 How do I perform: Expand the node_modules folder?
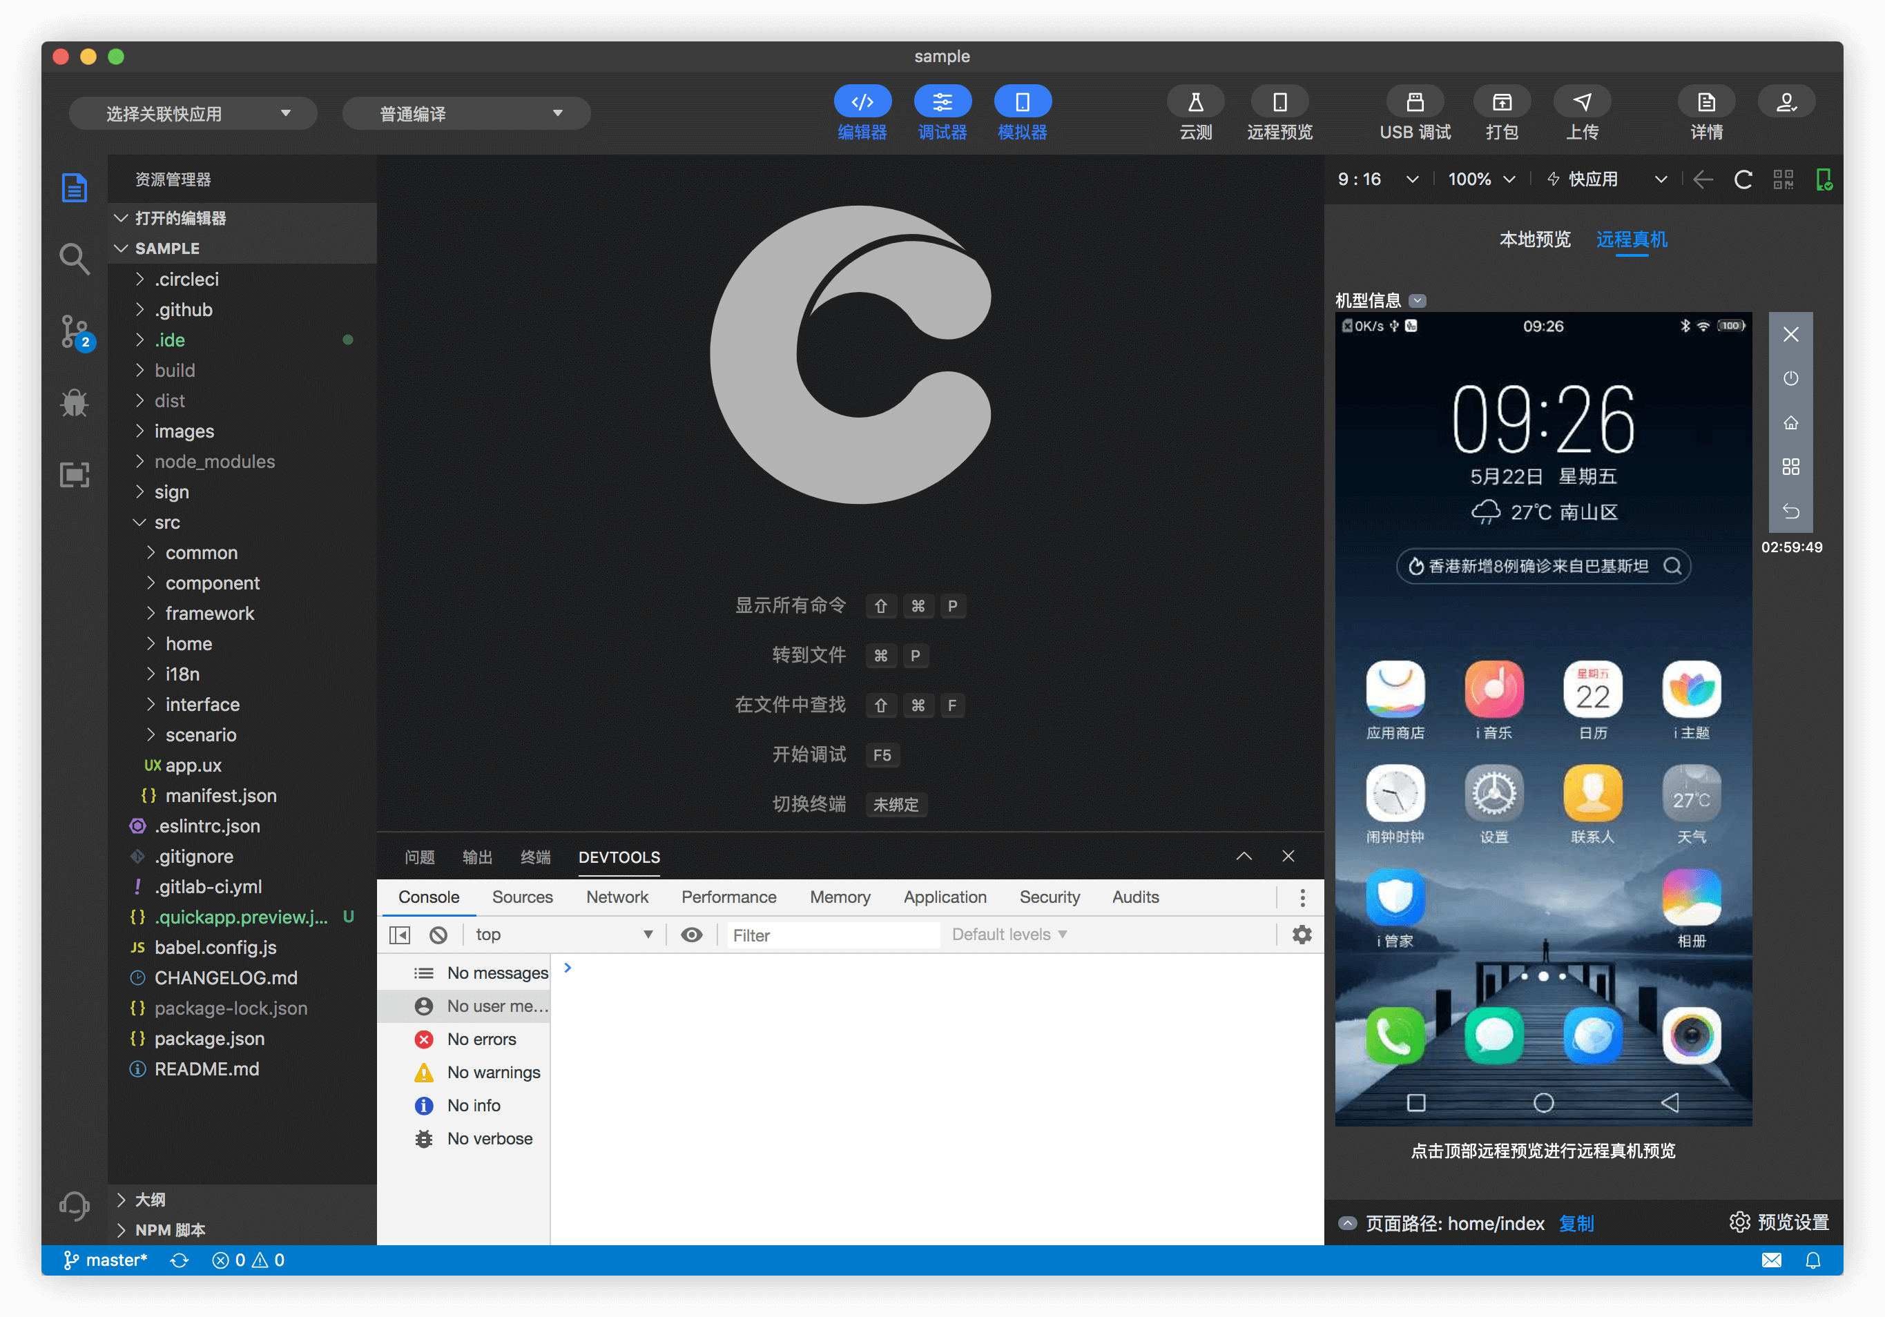point(214,461)
